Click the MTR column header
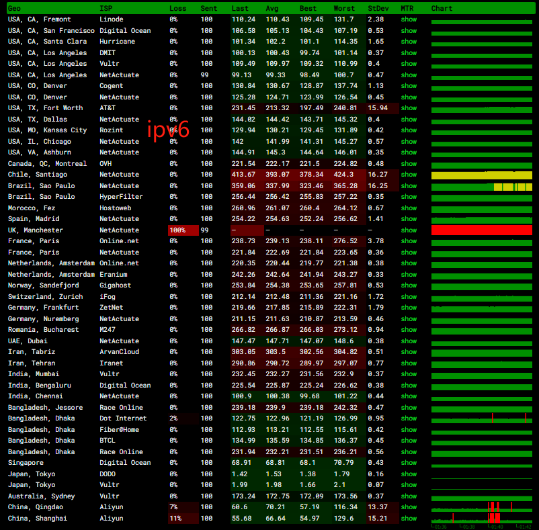This screenshot has height=530, width=539. [407, 8]
